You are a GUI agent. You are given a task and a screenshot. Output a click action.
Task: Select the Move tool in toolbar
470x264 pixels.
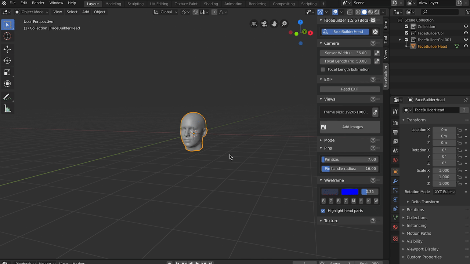pos(7,49)
